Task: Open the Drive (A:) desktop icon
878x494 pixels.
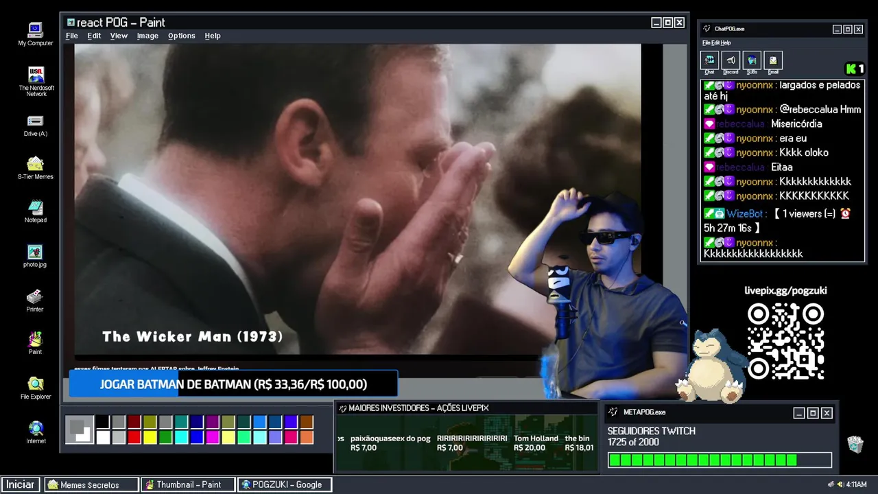Action: point(35,126)
